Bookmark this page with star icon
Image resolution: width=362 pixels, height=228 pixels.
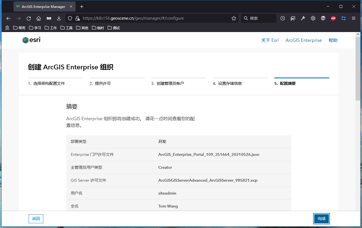click(x=234, y=18)
